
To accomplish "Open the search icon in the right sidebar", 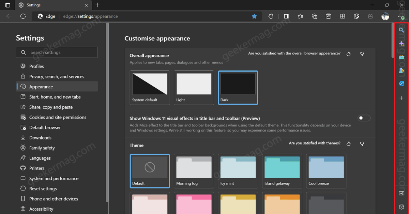I will pyautogui.click(x=402, y=30).
